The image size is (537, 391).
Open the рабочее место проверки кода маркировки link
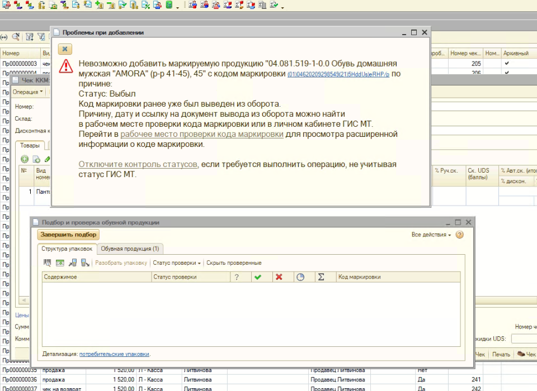coord(202,134)
